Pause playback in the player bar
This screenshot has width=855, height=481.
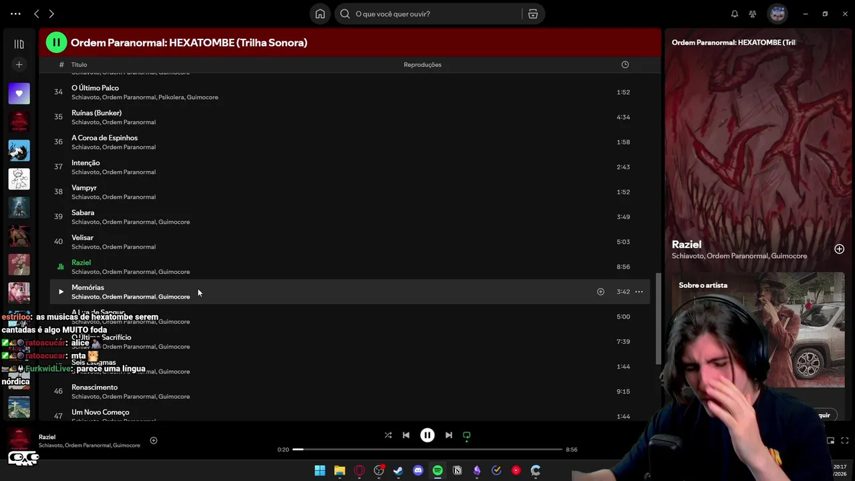point(427,435)
